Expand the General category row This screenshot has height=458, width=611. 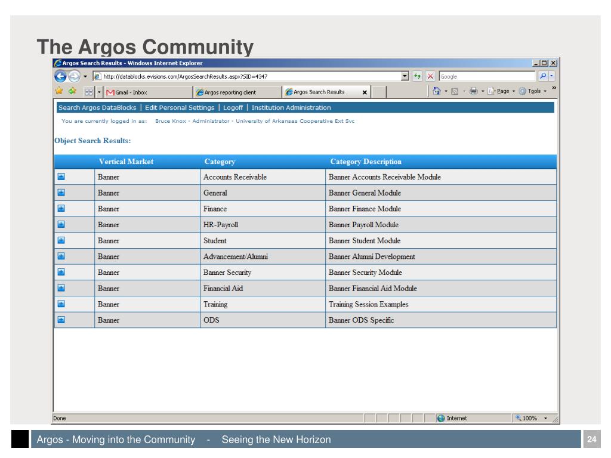(61, 193)
